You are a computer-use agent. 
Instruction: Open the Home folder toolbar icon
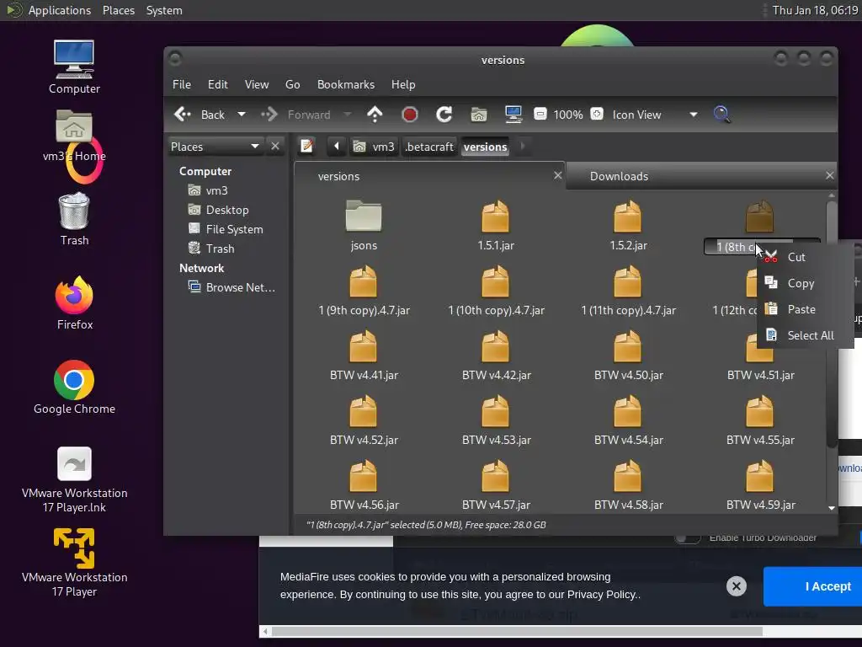[x=479, y=115]
